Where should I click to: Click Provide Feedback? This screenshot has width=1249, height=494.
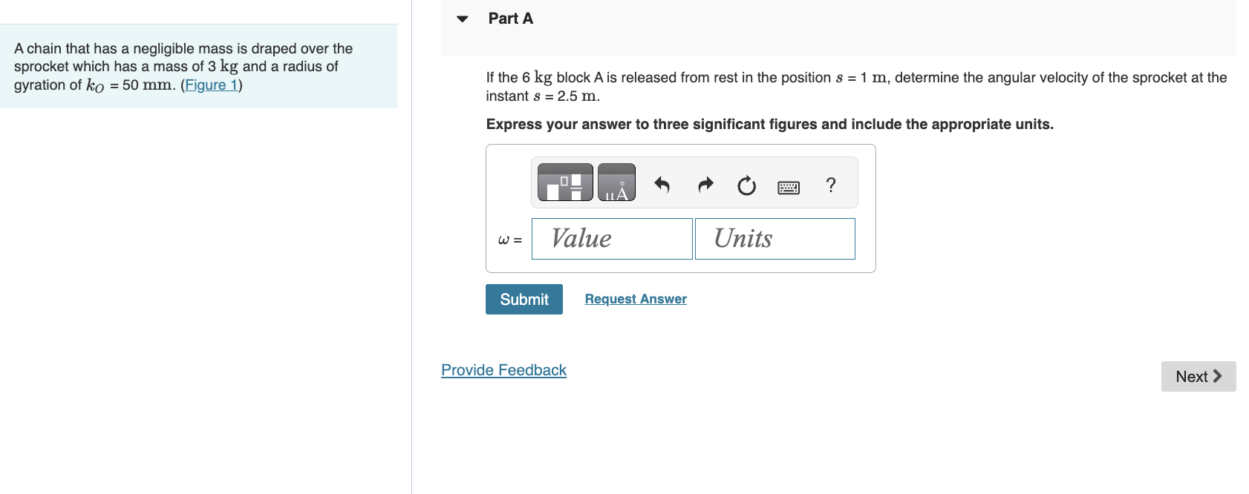[503, 369]
